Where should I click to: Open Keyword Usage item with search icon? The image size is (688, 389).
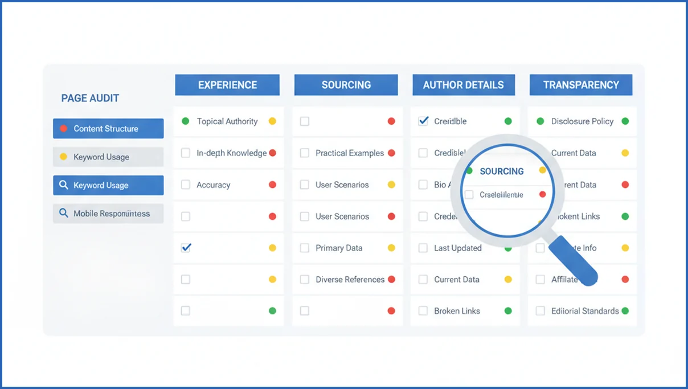tap(108, 185)
